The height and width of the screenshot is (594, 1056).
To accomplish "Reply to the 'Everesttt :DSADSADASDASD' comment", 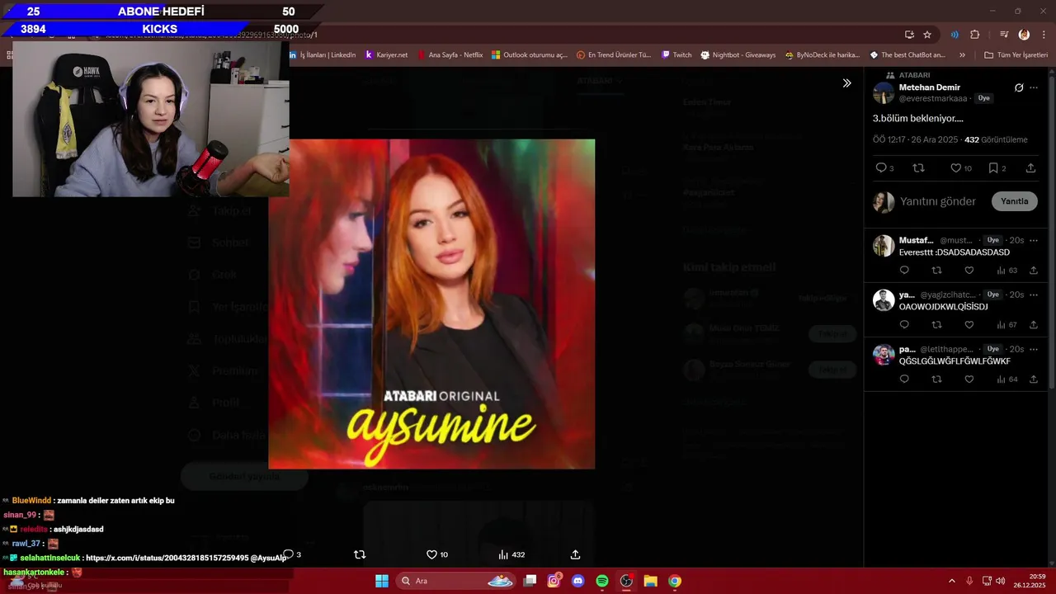I will pyautogui.click(x=904, y=271).
